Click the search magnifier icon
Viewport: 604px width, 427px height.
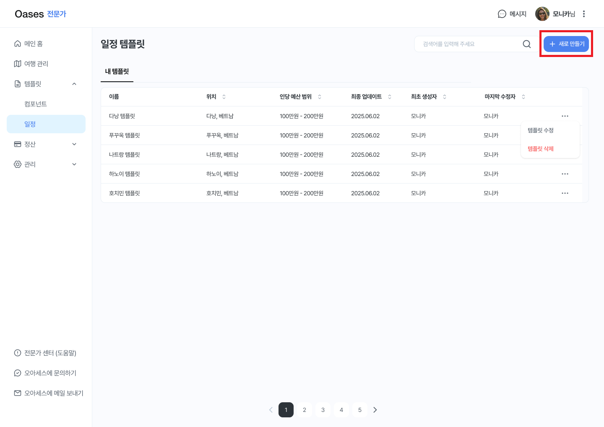pos(526,44)
